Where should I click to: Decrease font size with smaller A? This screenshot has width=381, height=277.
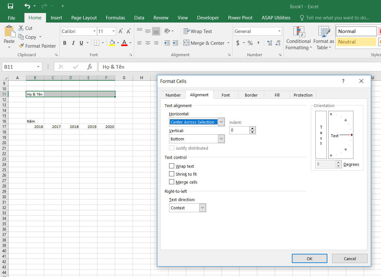(x=128, y=31)
